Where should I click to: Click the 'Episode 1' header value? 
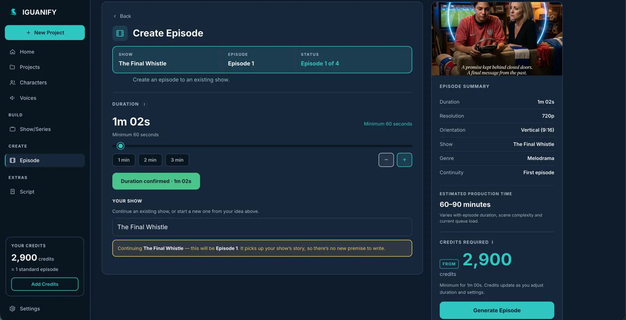241,64
